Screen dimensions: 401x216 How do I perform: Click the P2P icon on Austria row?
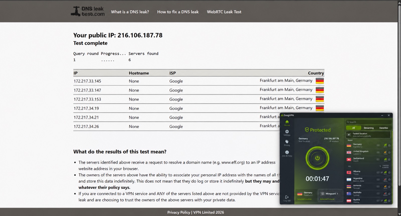point(382,200)
